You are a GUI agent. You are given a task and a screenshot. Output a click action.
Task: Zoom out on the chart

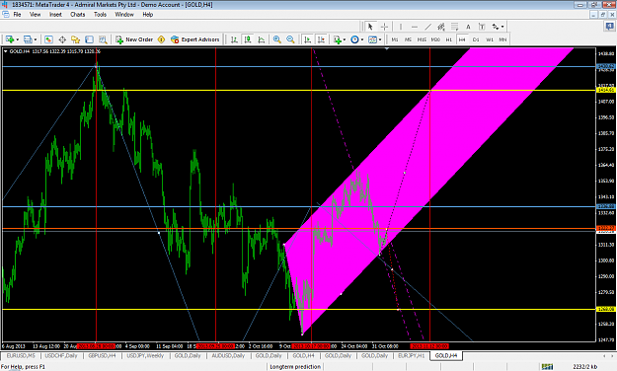[290, 39]
